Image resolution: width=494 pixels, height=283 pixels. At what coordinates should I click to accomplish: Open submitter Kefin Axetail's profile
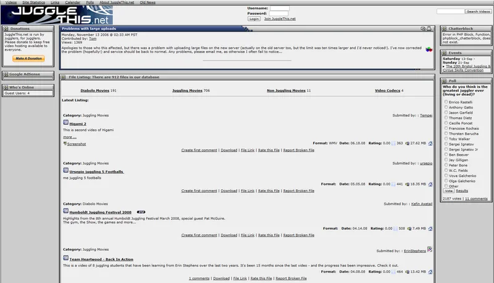(x=422, y=204)
